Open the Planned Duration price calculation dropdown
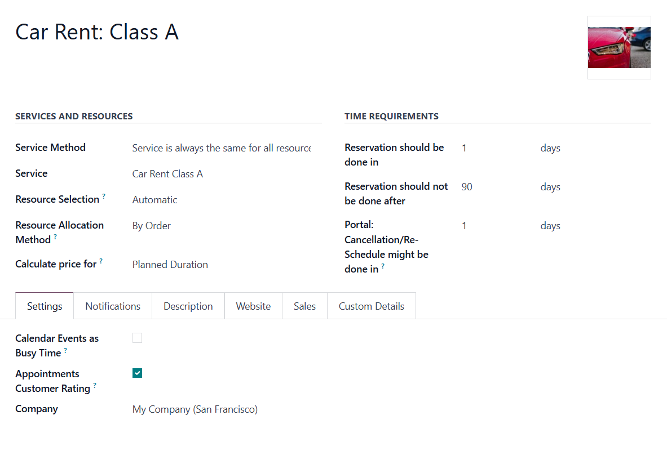The image size is (667, 451). pyautogui.click(x=222, y=265)
